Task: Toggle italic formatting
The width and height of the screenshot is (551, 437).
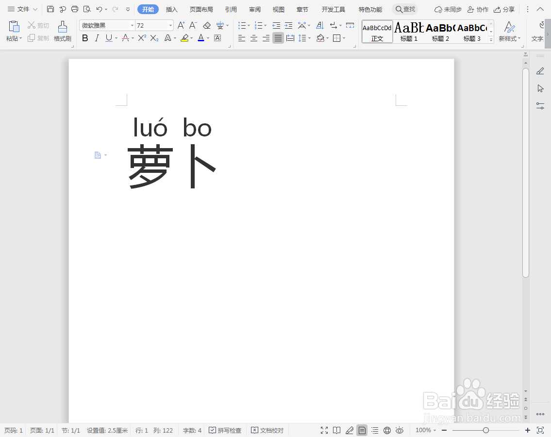Action: [97, 38]
